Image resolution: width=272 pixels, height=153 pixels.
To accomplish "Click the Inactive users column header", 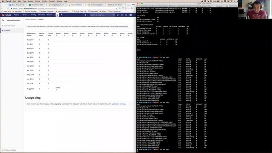I will 42,34.
